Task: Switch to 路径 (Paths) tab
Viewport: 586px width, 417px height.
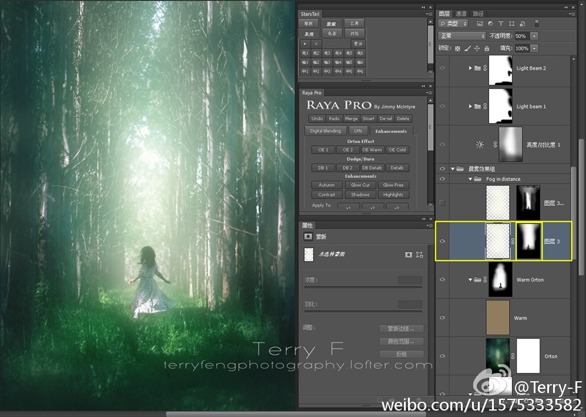Action: 479,14
